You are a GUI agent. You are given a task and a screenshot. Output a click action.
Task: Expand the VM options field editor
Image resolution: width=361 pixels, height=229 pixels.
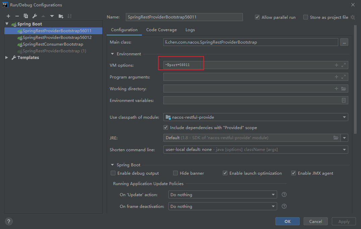point(344,65)
